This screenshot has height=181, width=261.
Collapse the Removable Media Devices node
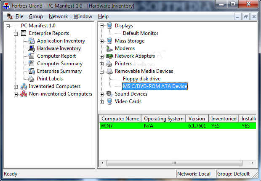click(101, 72)
